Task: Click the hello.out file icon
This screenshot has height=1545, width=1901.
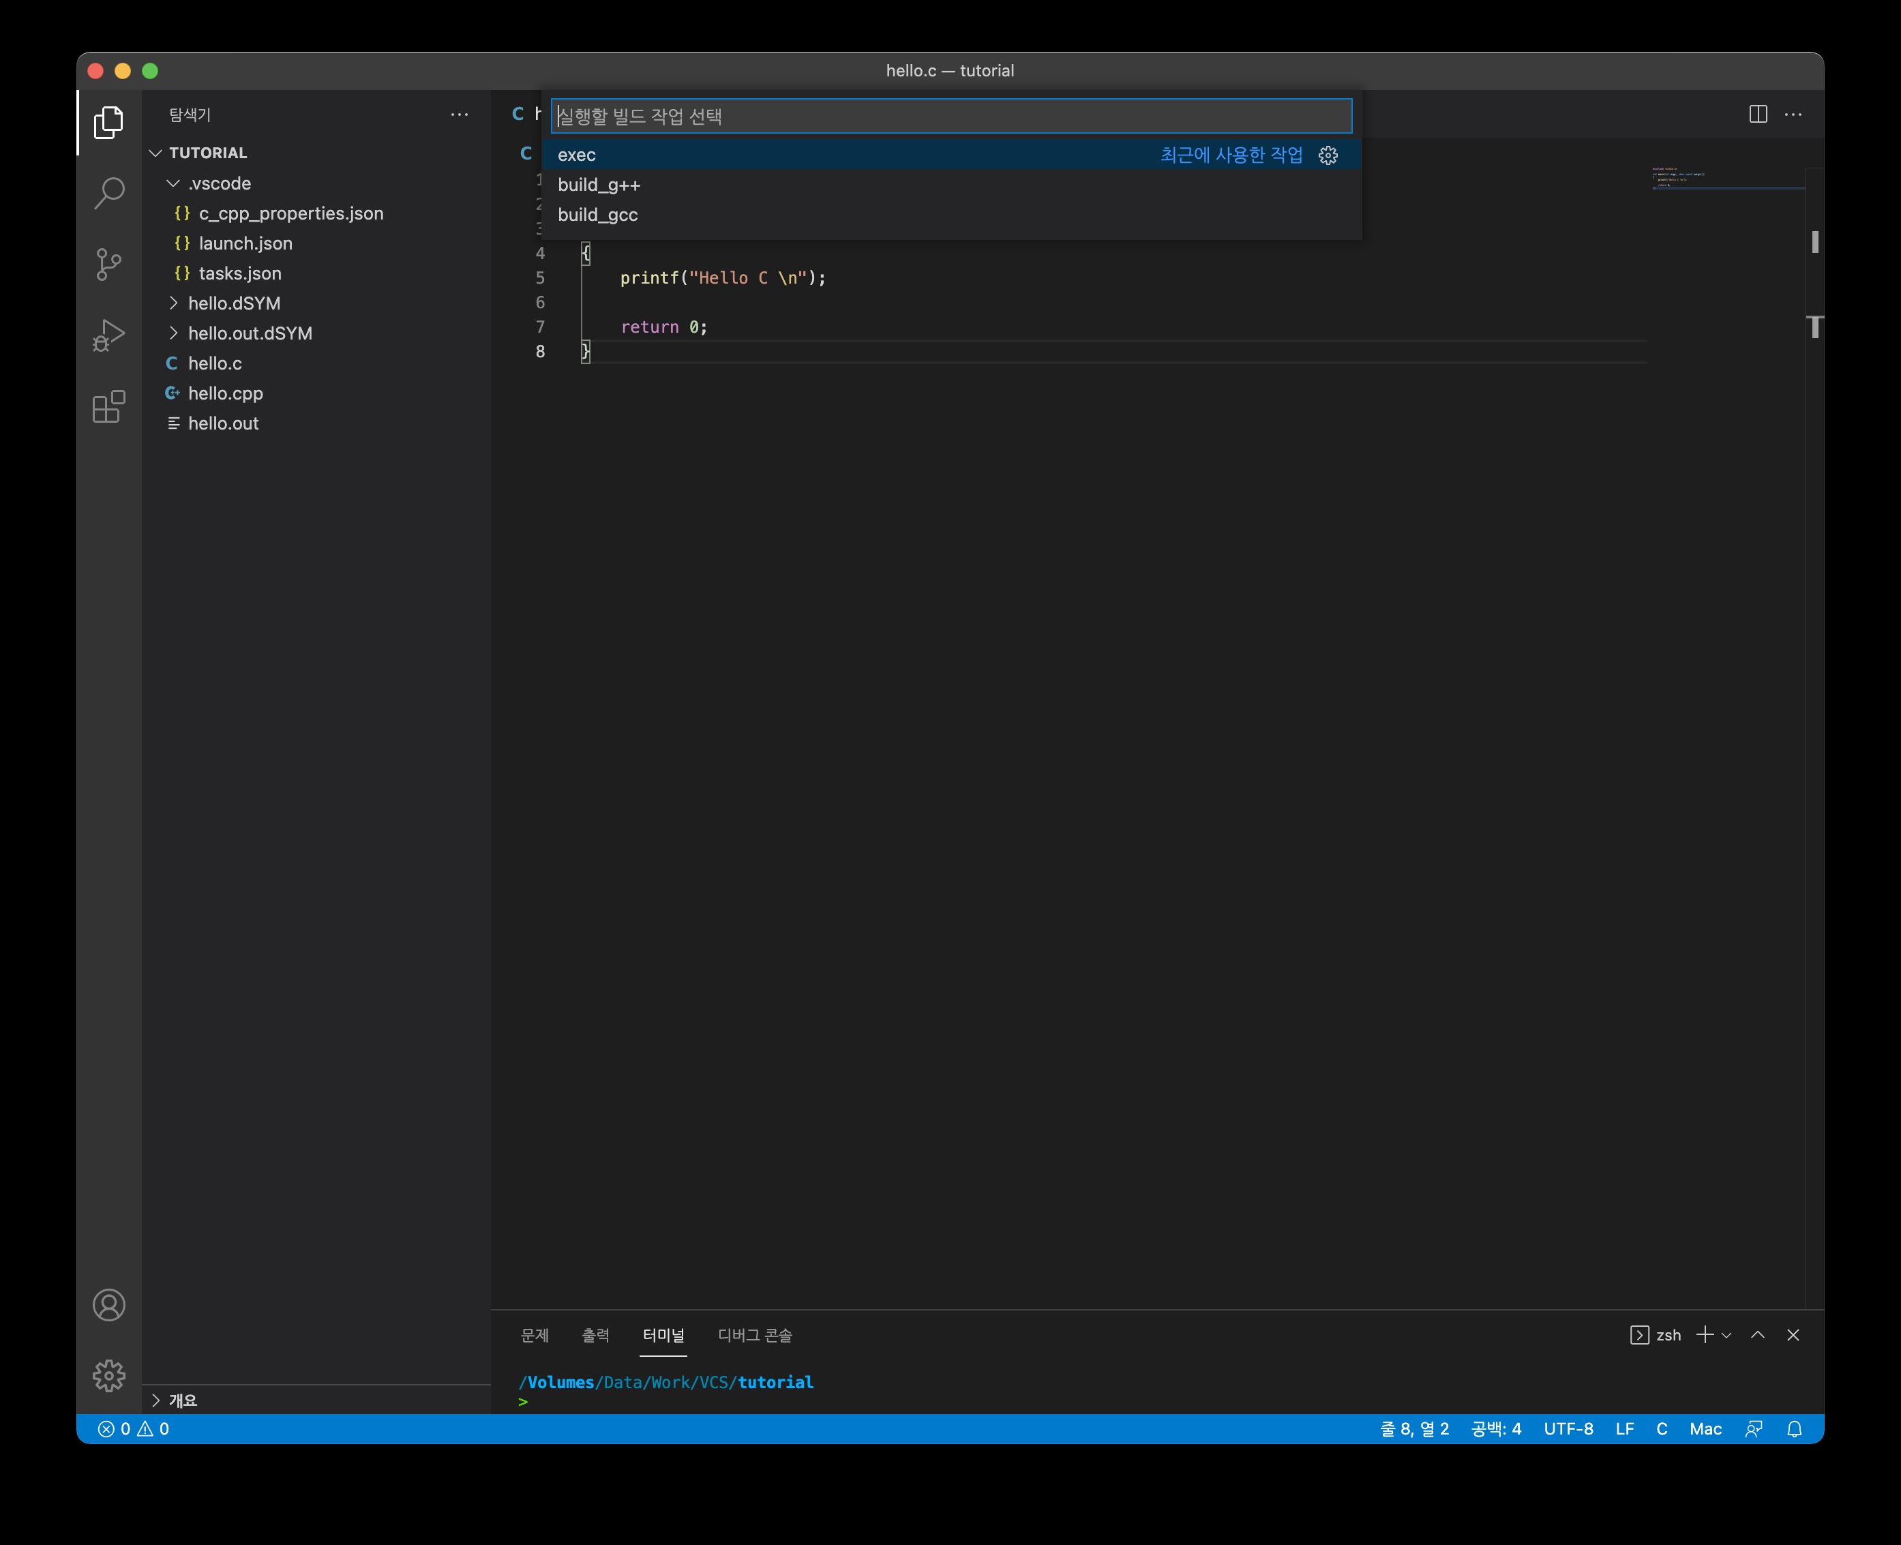Action: point(174,423)
